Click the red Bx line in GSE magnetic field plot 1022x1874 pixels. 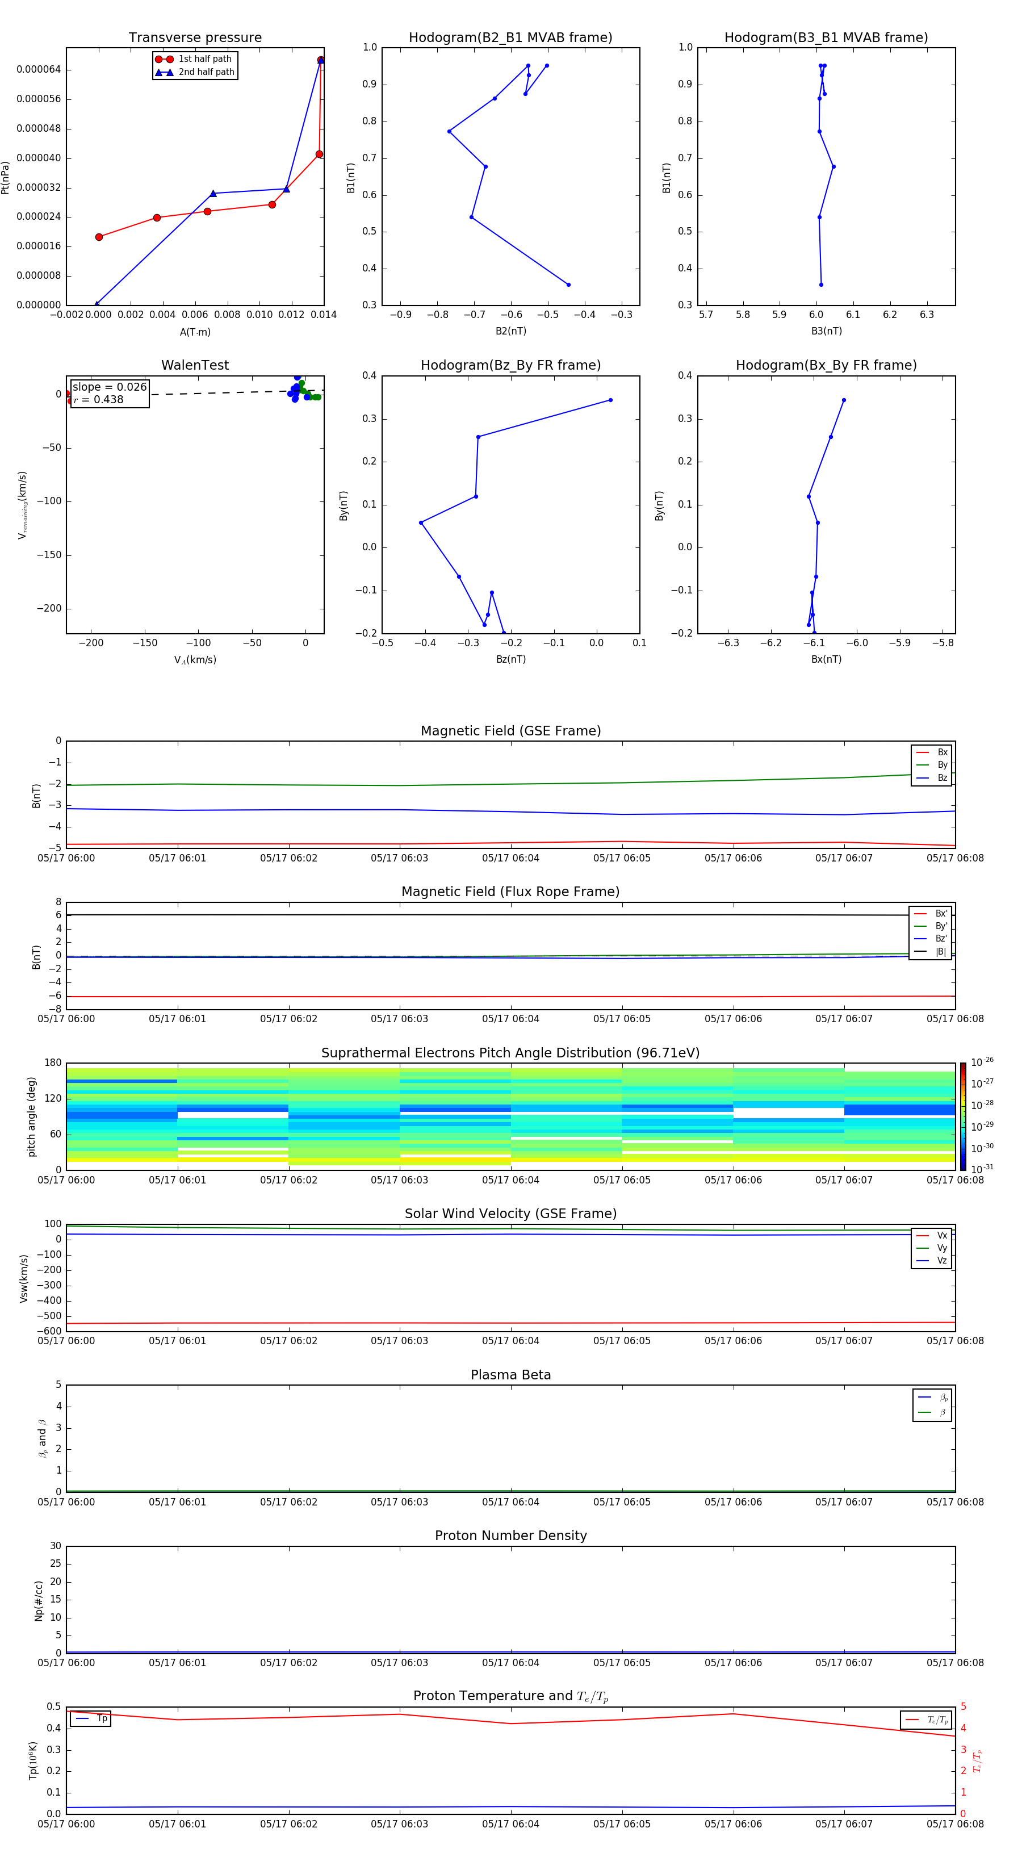[x=509, y=843]
